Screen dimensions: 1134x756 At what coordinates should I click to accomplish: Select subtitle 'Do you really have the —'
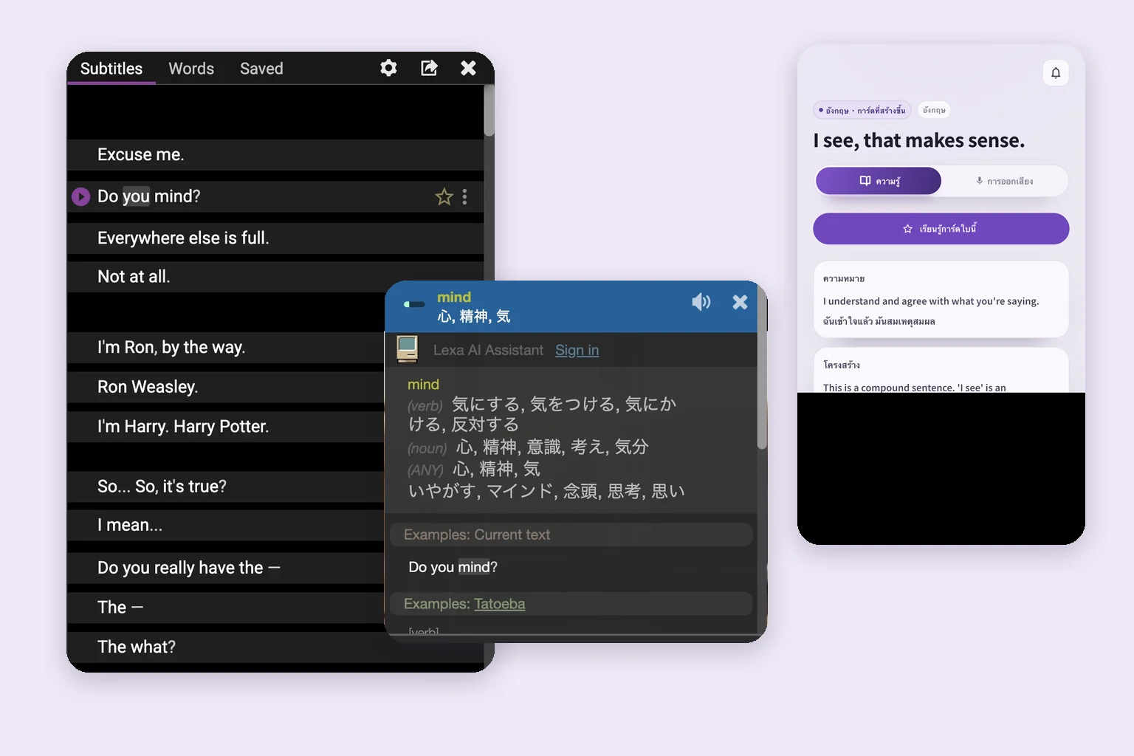click(x=226, y=568)
